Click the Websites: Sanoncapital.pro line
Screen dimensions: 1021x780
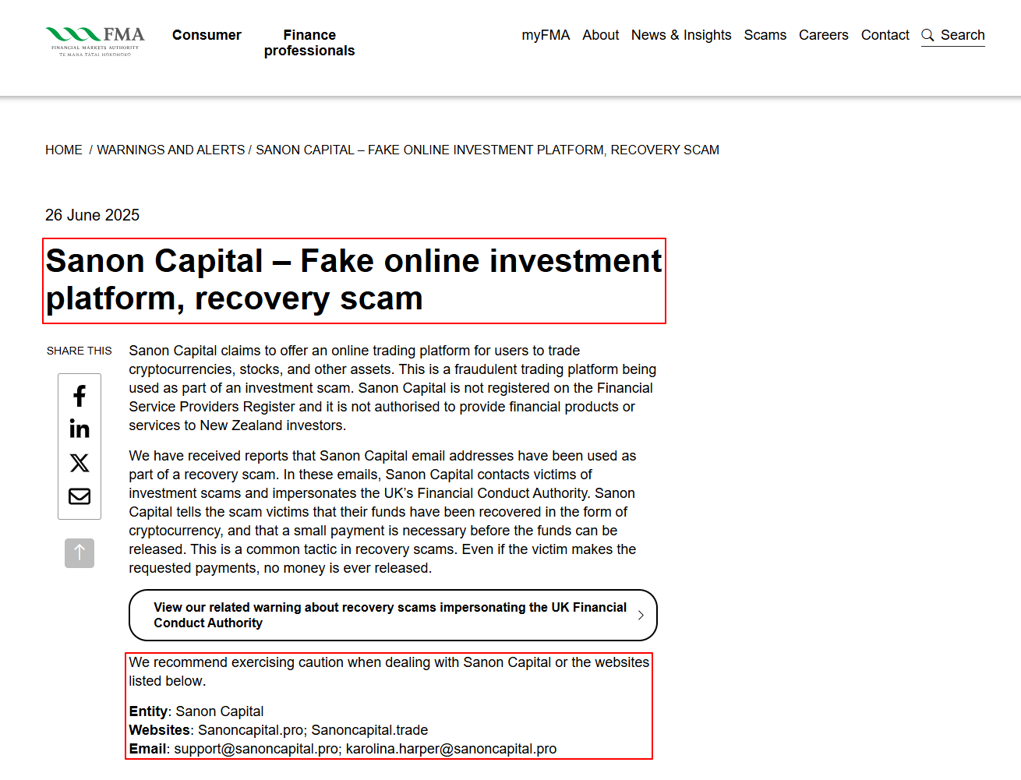click(278, 730)
